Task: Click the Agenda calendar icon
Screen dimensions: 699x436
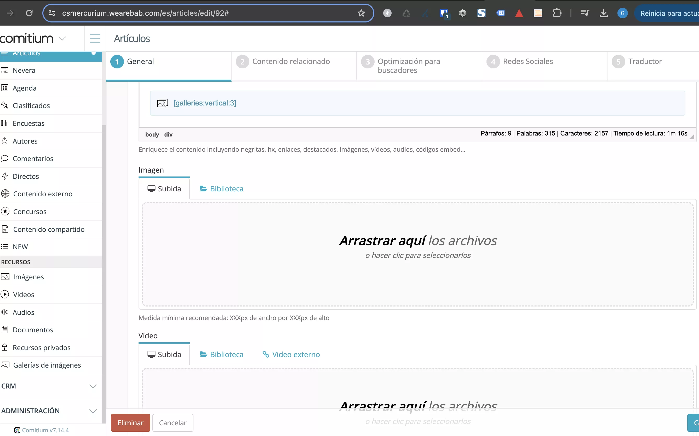Action: tap(5, 88)
